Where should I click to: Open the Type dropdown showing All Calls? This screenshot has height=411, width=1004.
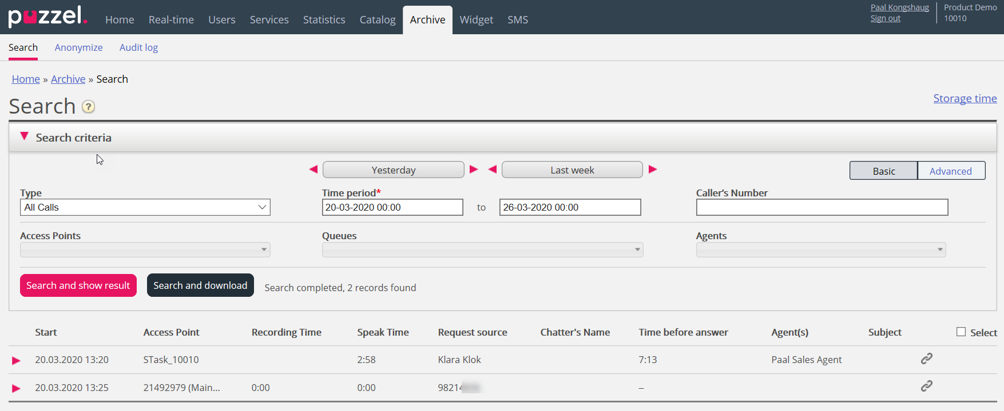pyautogui.click(x=145, y=207)
